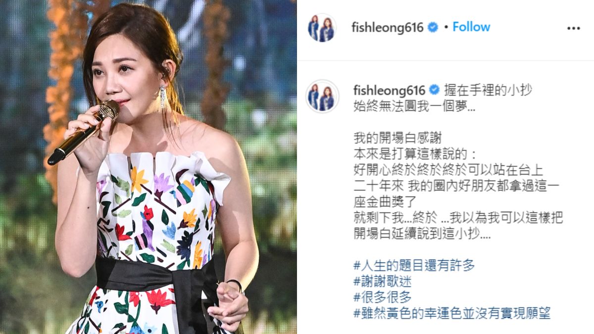This screenshot has width=594, height=334.
Task: Open the three-dot more options menu
Action: click(x=573, y=28)
